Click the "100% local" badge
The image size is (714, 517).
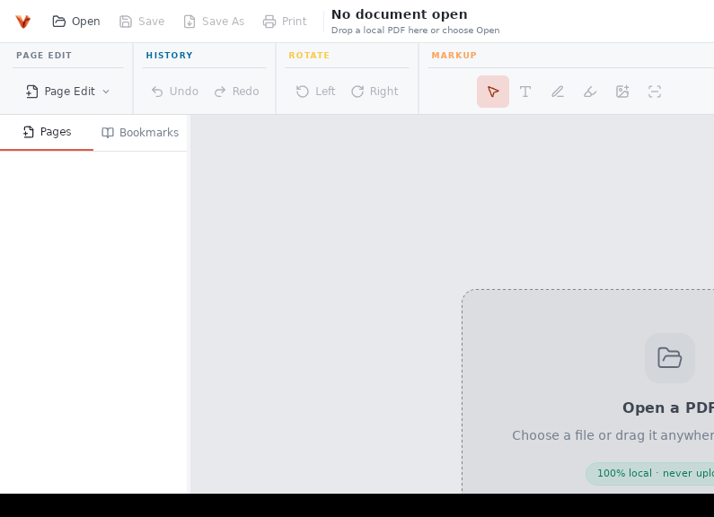[650, 473]
